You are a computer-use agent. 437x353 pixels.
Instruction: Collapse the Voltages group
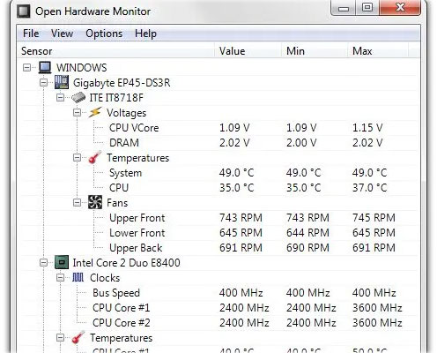(x=77, y=113)
